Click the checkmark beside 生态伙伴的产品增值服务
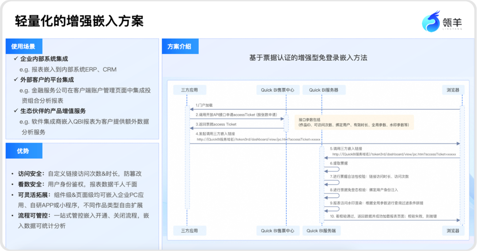 click(x=16, y=111)
